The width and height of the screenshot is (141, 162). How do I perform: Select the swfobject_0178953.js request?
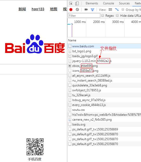[104, 90]
